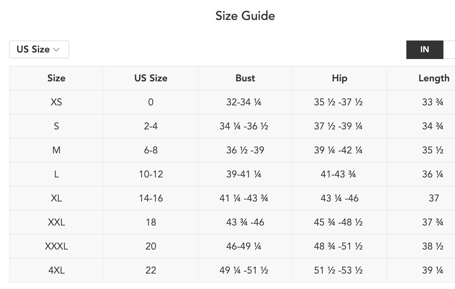Select the IN unit toggle
The height and width of the screenshot is (289, 455).
coord(425,49)
